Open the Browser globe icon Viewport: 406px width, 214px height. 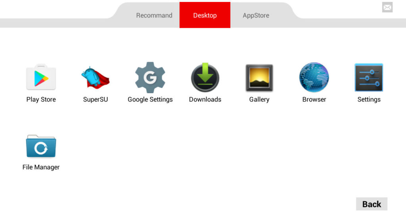click(x=314, y=77)
